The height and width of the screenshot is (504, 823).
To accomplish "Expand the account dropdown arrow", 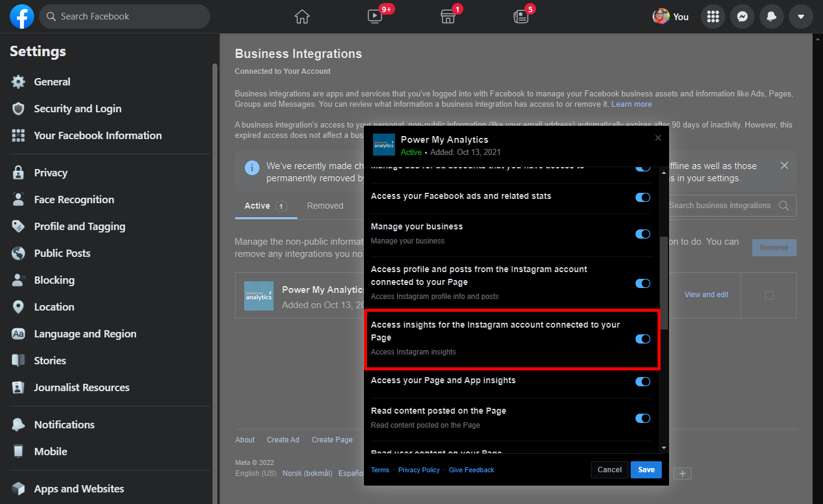I will (x=800, y=17).
